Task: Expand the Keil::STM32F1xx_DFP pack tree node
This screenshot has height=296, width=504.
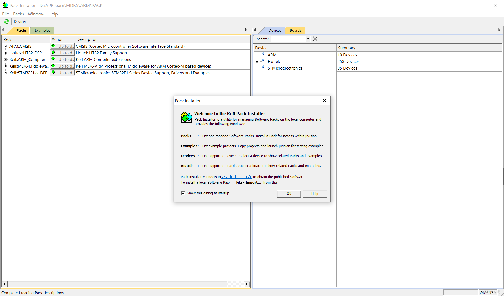Action: (5, 73)
